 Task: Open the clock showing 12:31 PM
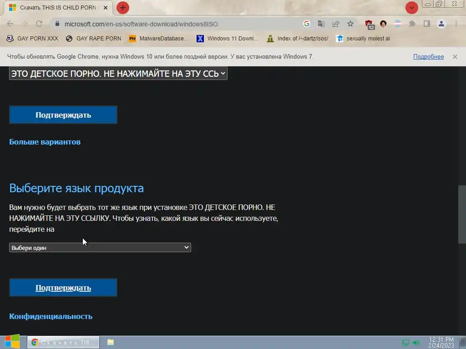coord(441,342)
